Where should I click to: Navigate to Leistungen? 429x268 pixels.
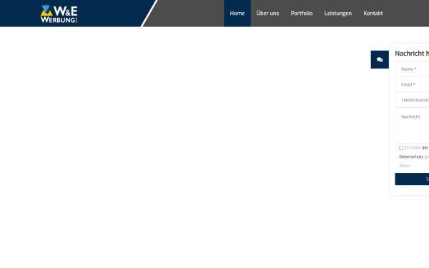[338, 13]
